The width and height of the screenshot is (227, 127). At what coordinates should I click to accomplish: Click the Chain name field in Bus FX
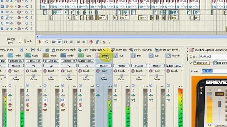(213, 56)
